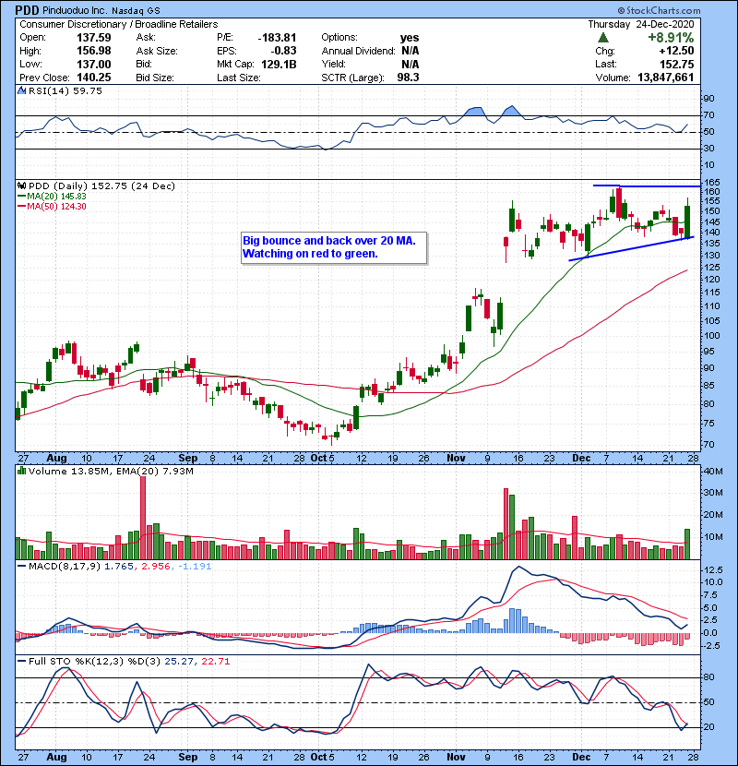738x766 pixels.
Task: Click the MACD histogram value -1.191
Action: 195,567
